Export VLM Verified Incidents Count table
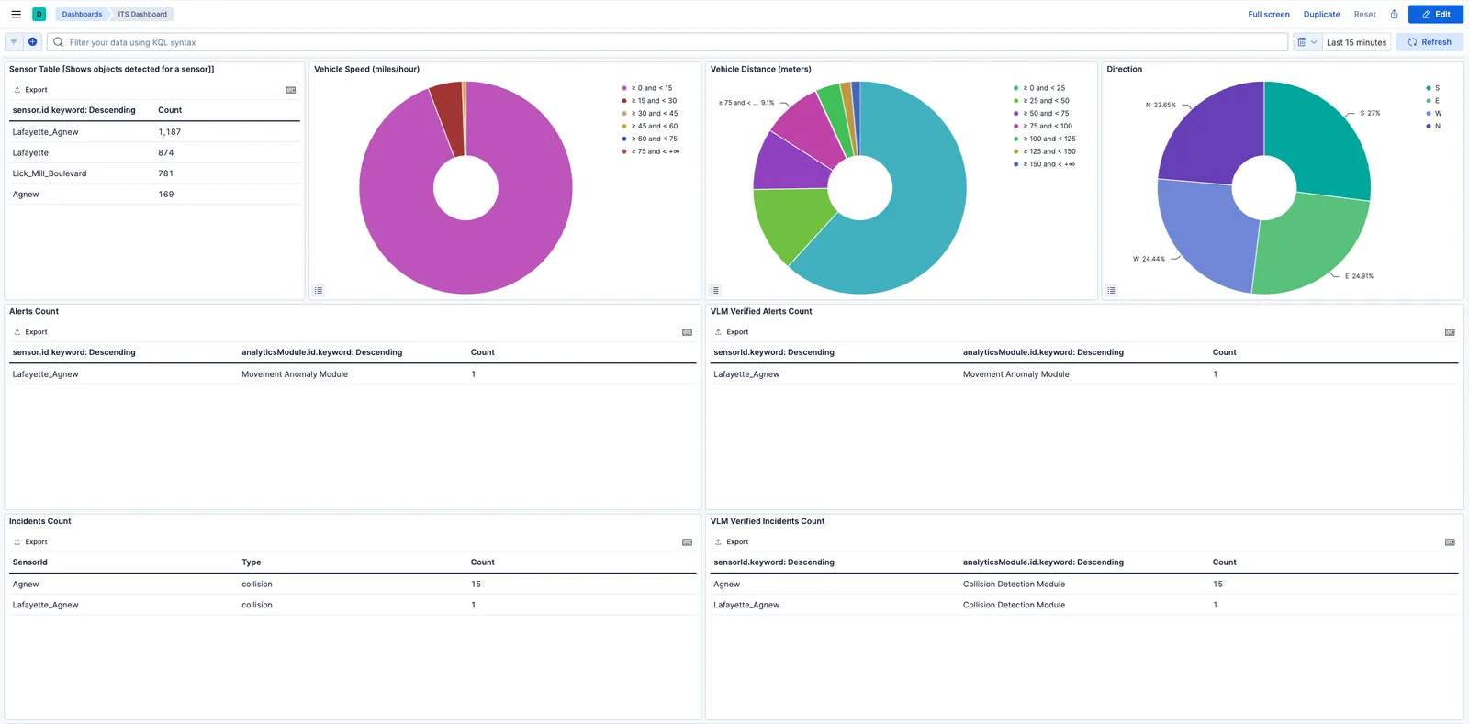Viewport: 1469px width, 724px height. [x=732, y=542]
